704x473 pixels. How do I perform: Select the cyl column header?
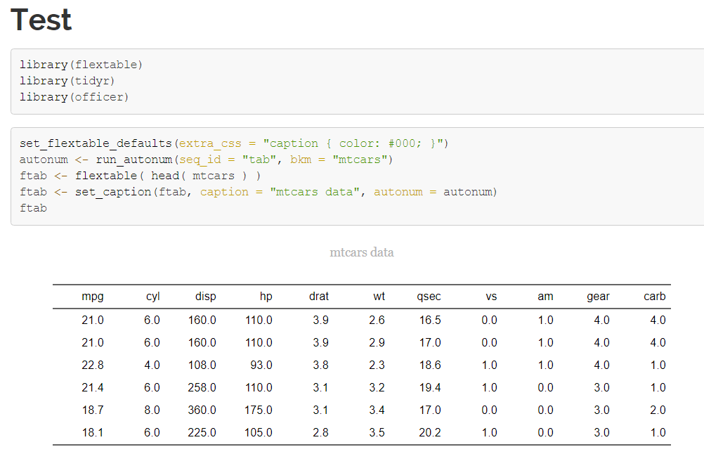(152, 296)
